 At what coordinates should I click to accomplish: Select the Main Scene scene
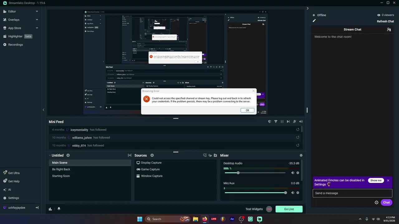(x=90, y=163)
